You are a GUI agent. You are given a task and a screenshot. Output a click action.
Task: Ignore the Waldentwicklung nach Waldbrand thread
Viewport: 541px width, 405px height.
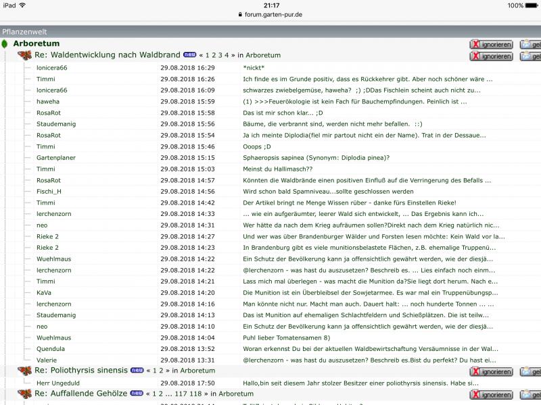491,56
